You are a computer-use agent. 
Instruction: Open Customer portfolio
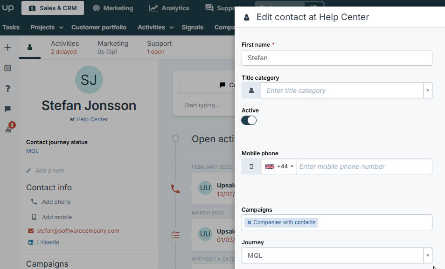(99, 27)
